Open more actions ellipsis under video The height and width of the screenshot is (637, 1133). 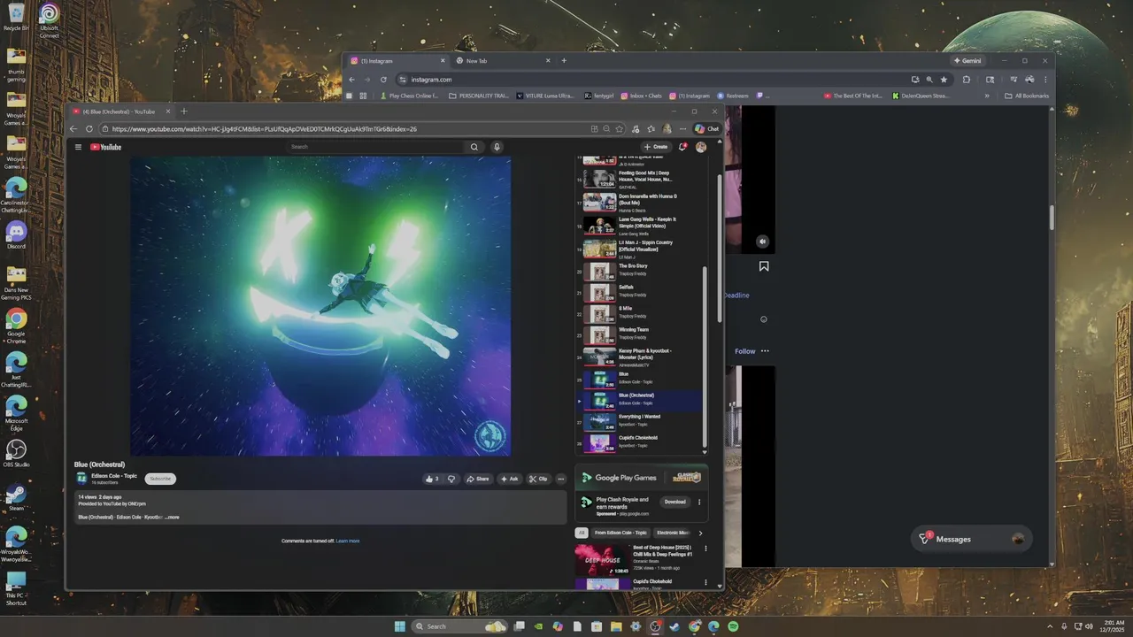pos(560,479)
